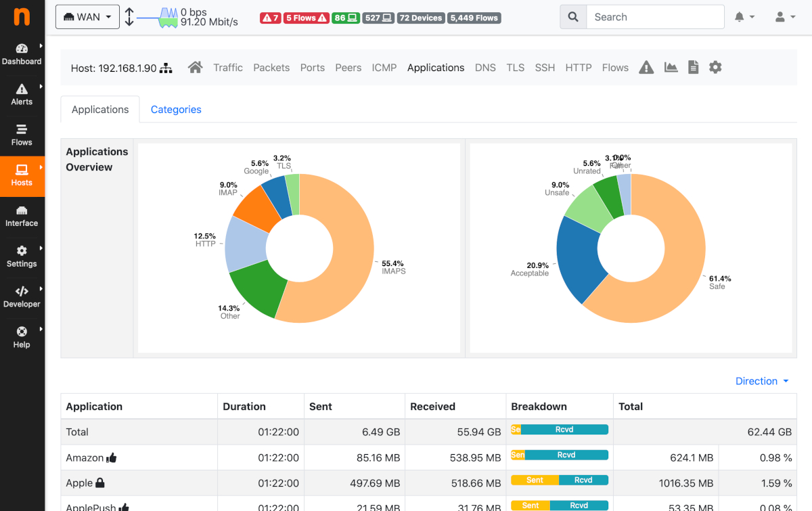Open the host overview home icon
The image size is (812, 511).
pyautogui.click(x=195, y=67)
